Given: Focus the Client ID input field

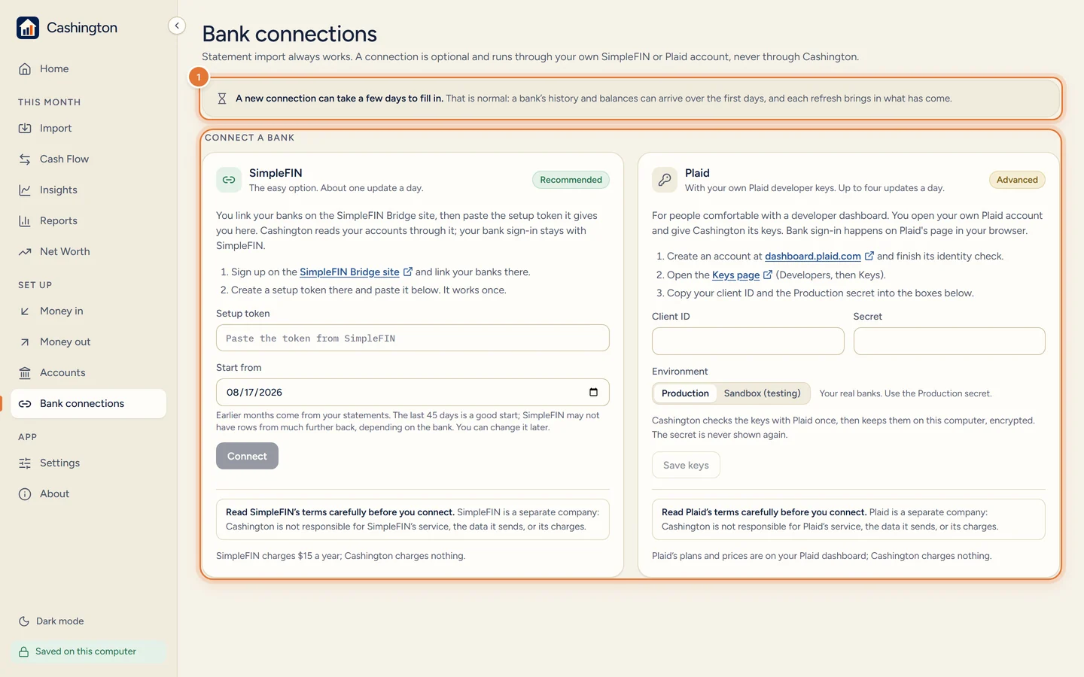Looking at the screenshot, I should [748, 341].
